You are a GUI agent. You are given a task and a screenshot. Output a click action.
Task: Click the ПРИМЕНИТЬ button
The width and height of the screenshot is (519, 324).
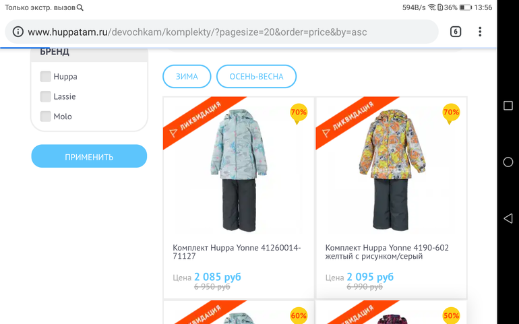[89, 156]
